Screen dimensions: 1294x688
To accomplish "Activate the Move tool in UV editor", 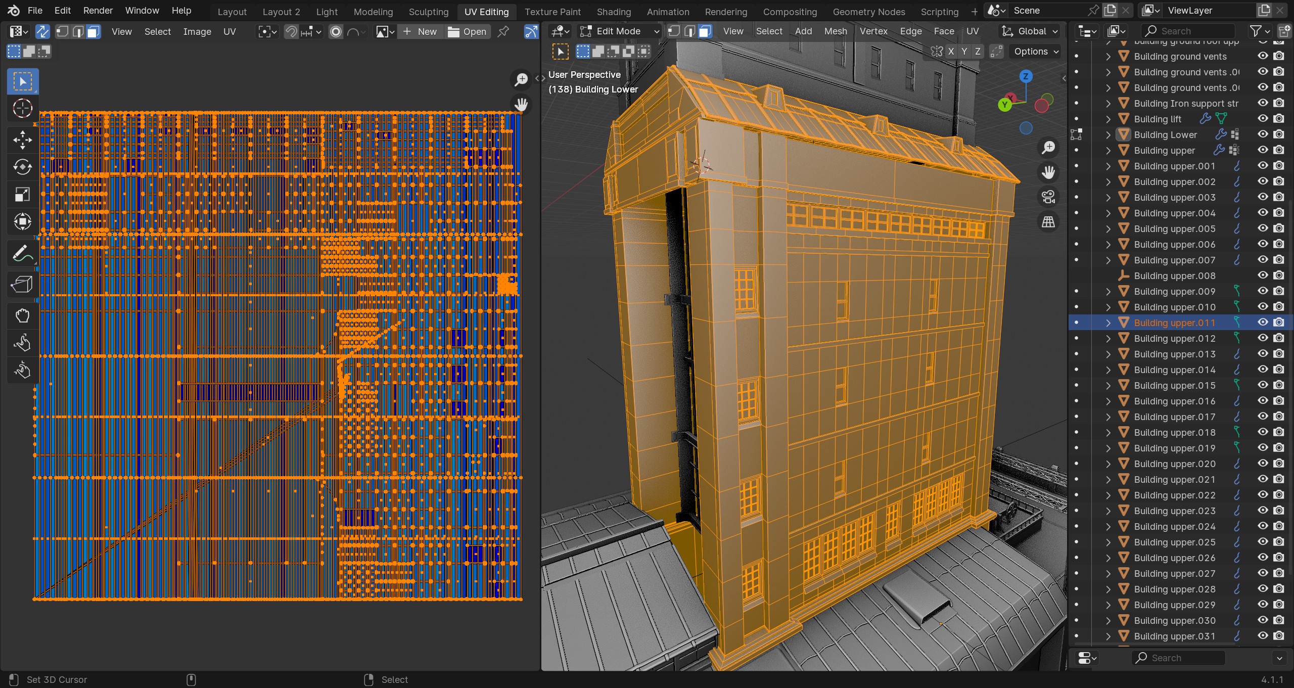I will [23, 140].
